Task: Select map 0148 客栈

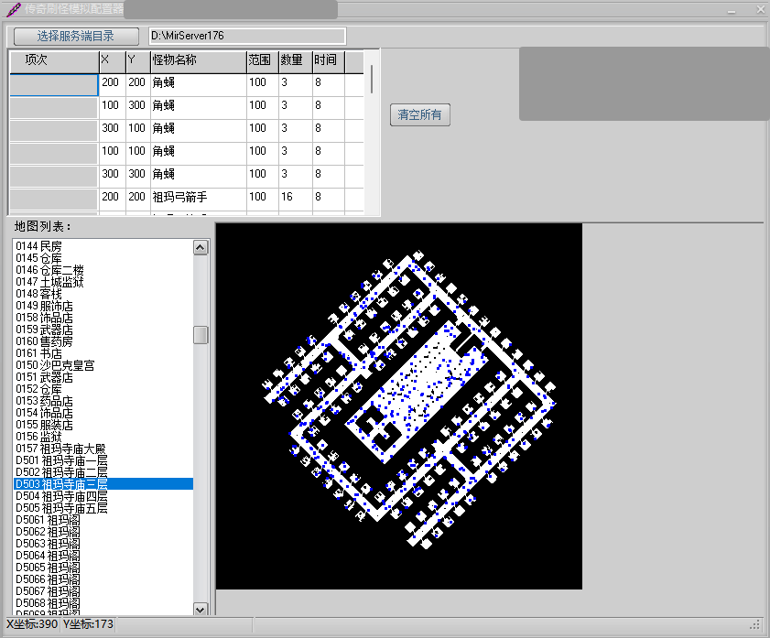Action: (103, 294)
